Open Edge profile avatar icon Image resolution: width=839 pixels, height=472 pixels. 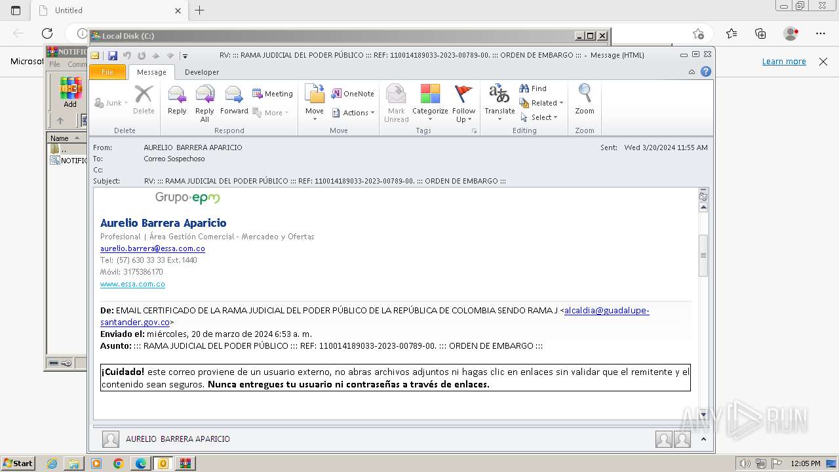791,33
